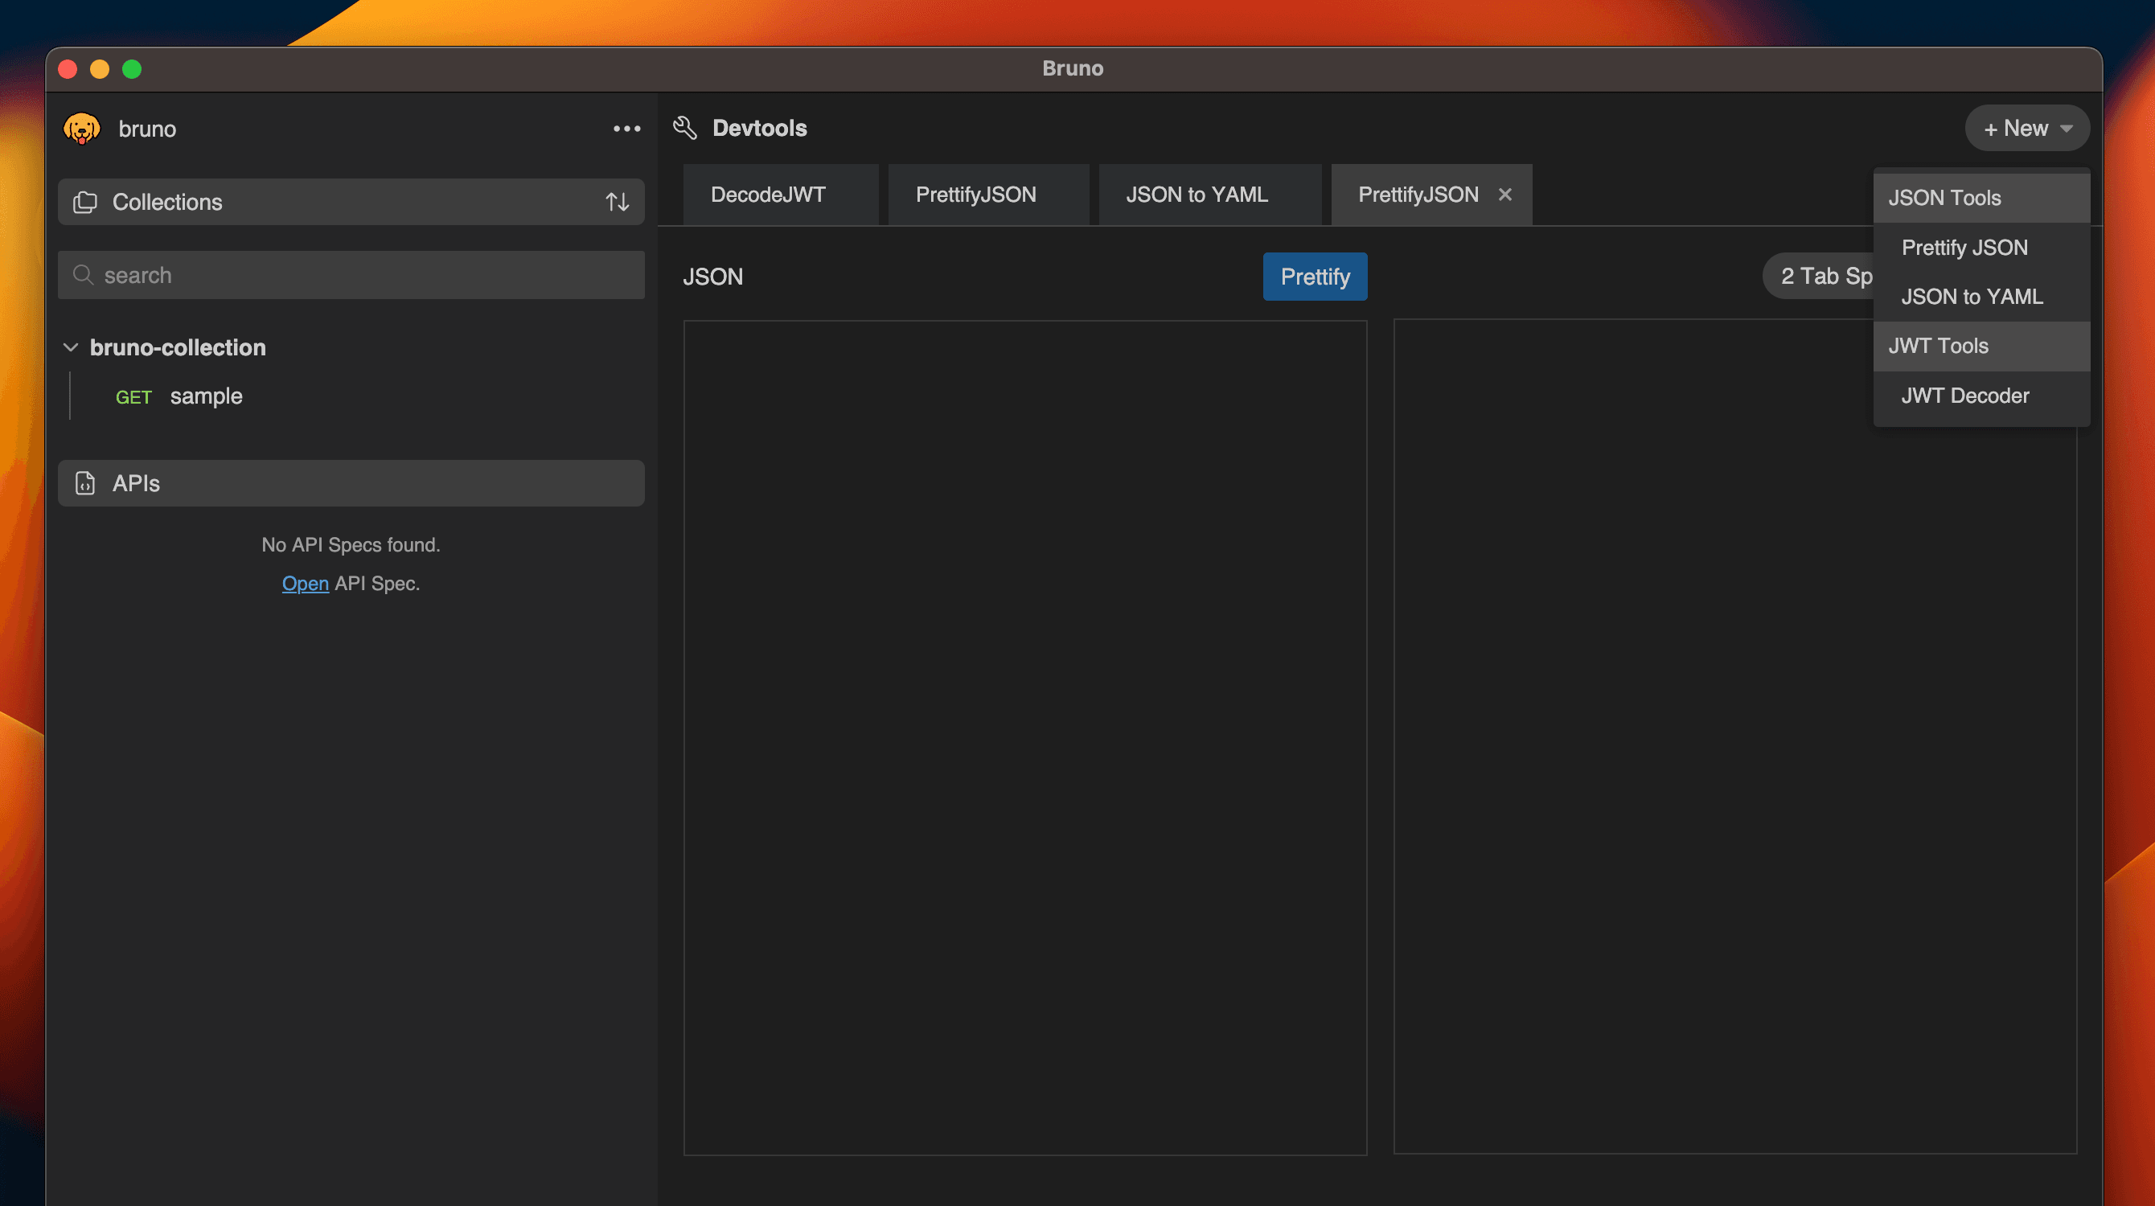Viewport: 2155px width, 1206px height.
Task: Close the active PrettifyJSON tab
Action: pos(1504,195)
